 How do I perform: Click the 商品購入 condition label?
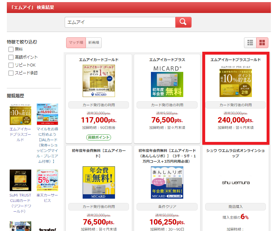point(236,207)
